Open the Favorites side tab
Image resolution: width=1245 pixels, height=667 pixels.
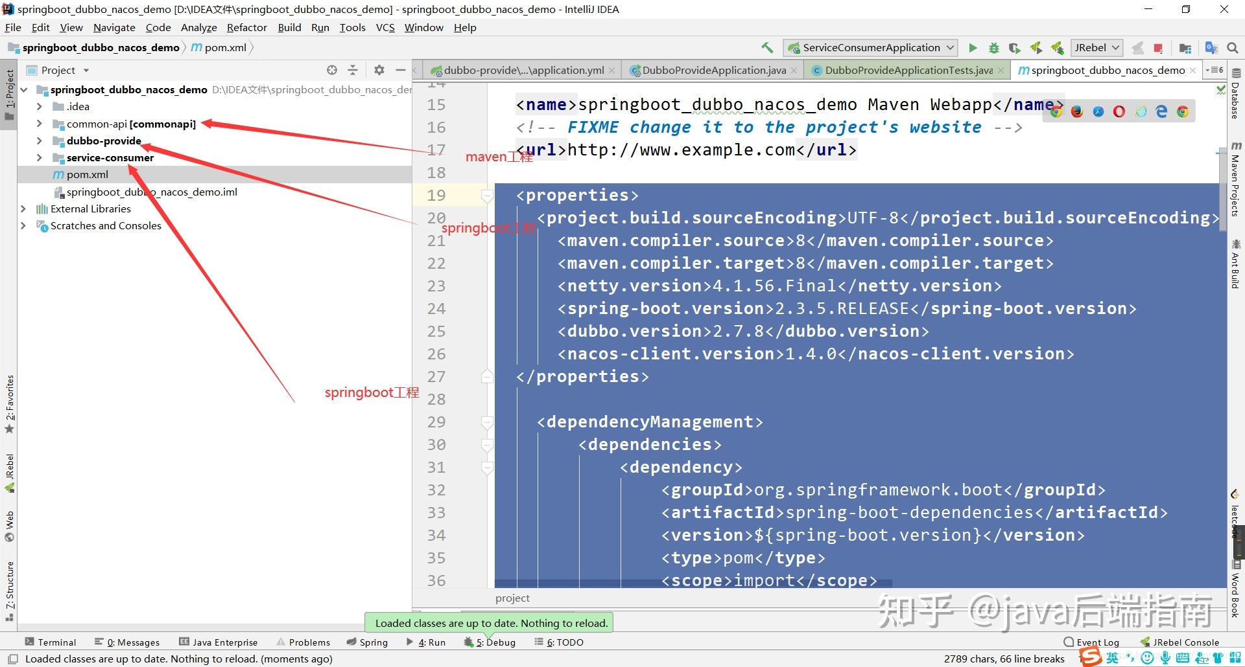point(9,404)
